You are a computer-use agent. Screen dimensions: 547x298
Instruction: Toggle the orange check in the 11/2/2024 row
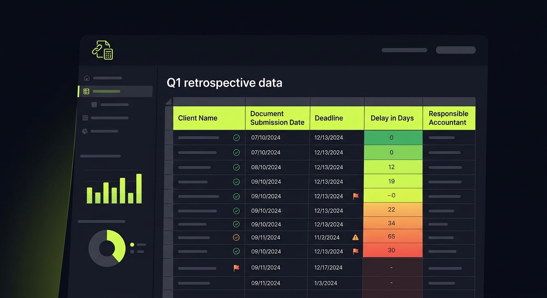pyautogui.click(x=236, y=237)
